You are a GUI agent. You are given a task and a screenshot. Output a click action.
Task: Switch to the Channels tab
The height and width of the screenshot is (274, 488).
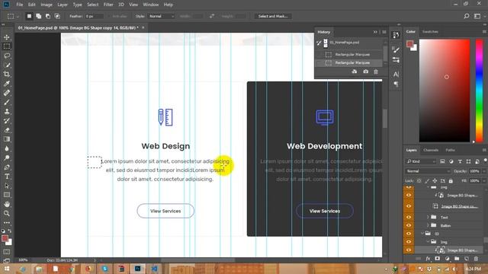(x=431, y=150)
